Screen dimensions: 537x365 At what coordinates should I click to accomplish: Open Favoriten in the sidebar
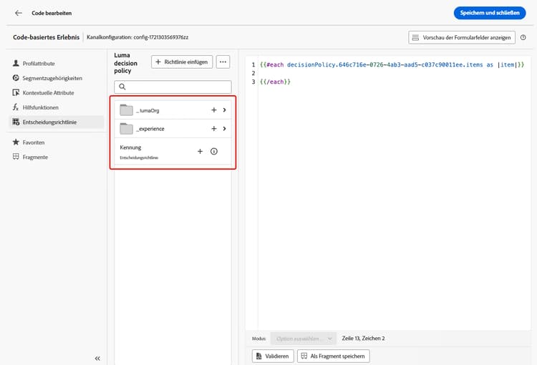[33, 142]
